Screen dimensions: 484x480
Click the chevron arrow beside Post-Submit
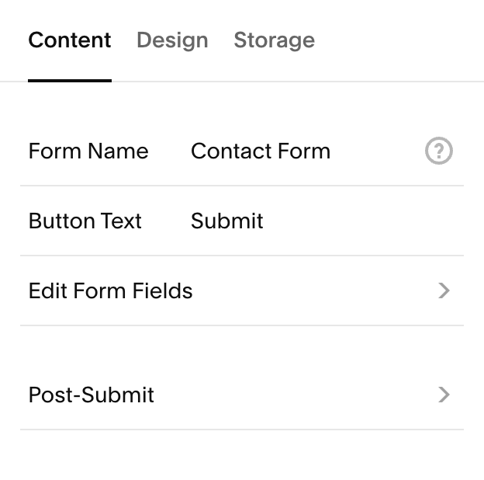click(x=444, y=395)
